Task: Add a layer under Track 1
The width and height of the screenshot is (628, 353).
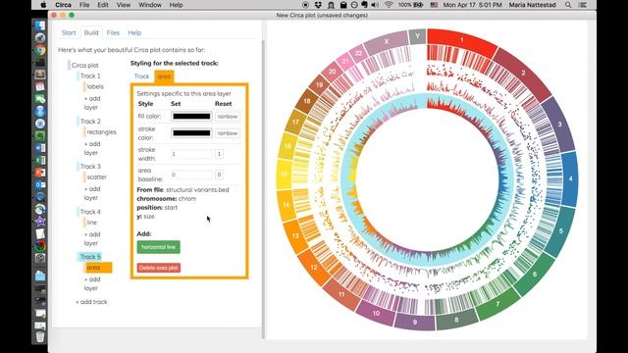Action: pos(92,103)
